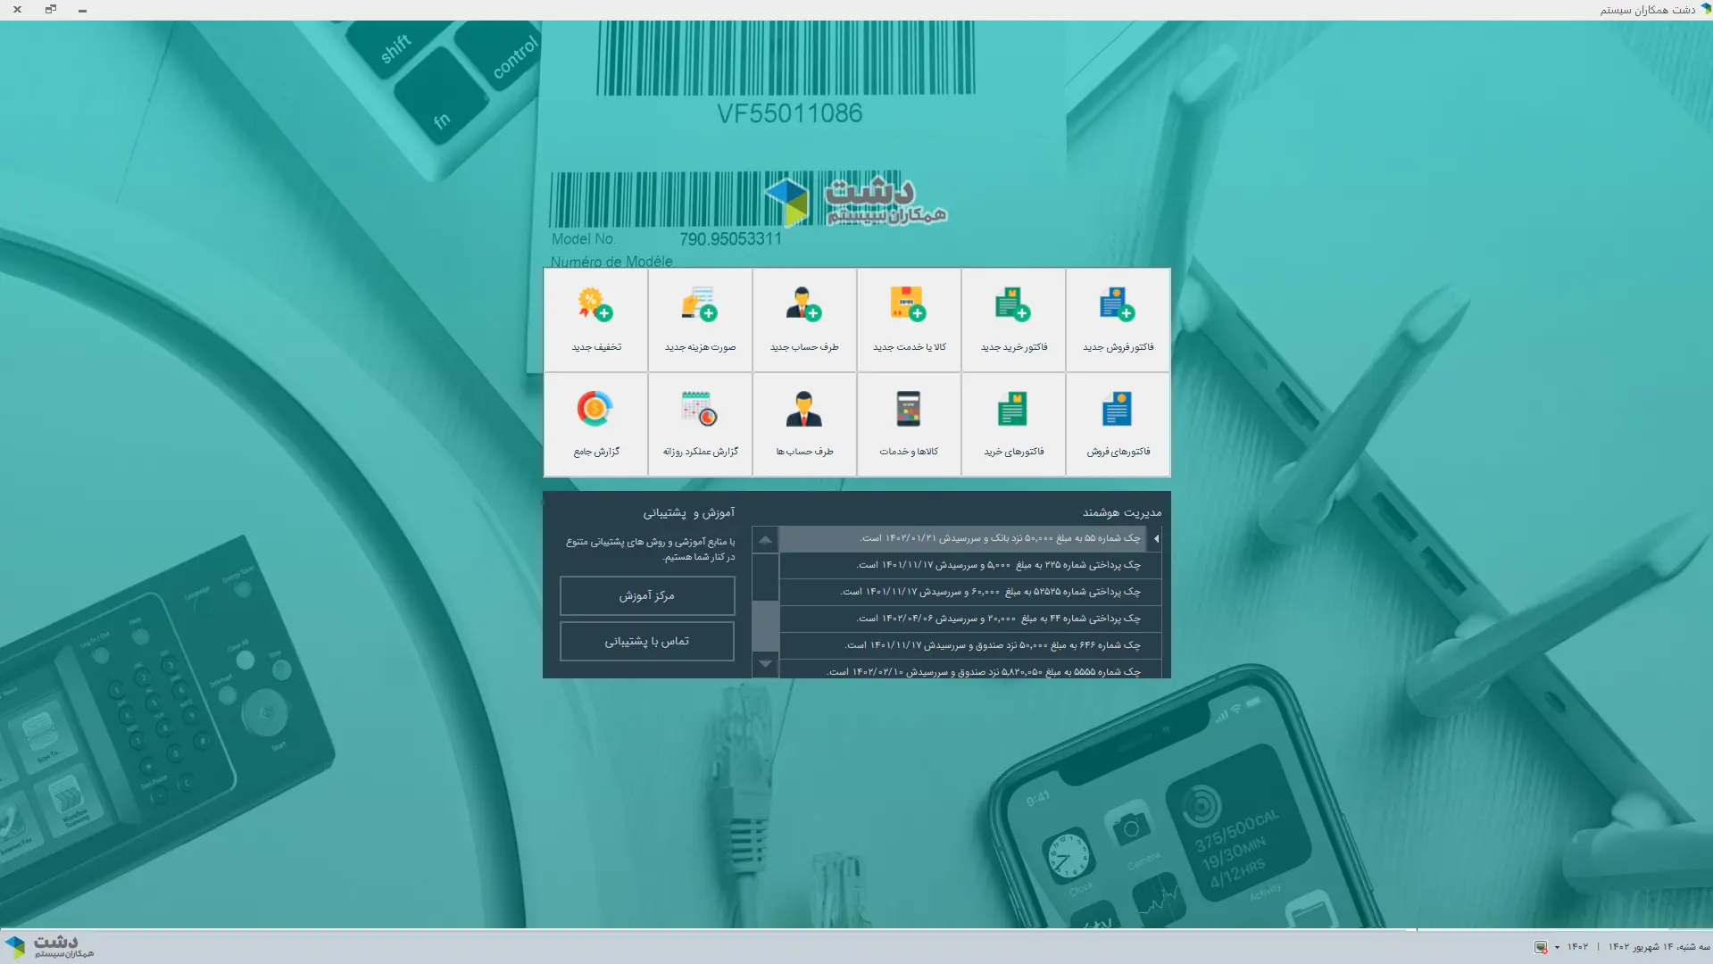This screenshot has height=964, width=1713.
Task: Add a new account party (طرف حساب جدید)
Action: 804,320
